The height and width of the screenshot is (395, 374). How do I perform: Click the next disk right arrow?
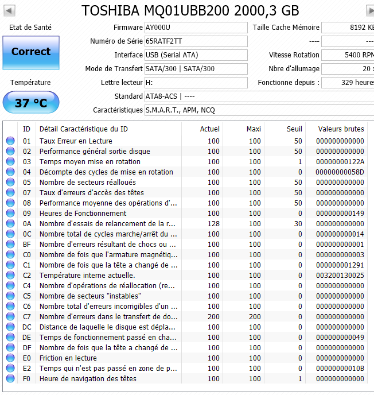point(370,10)
